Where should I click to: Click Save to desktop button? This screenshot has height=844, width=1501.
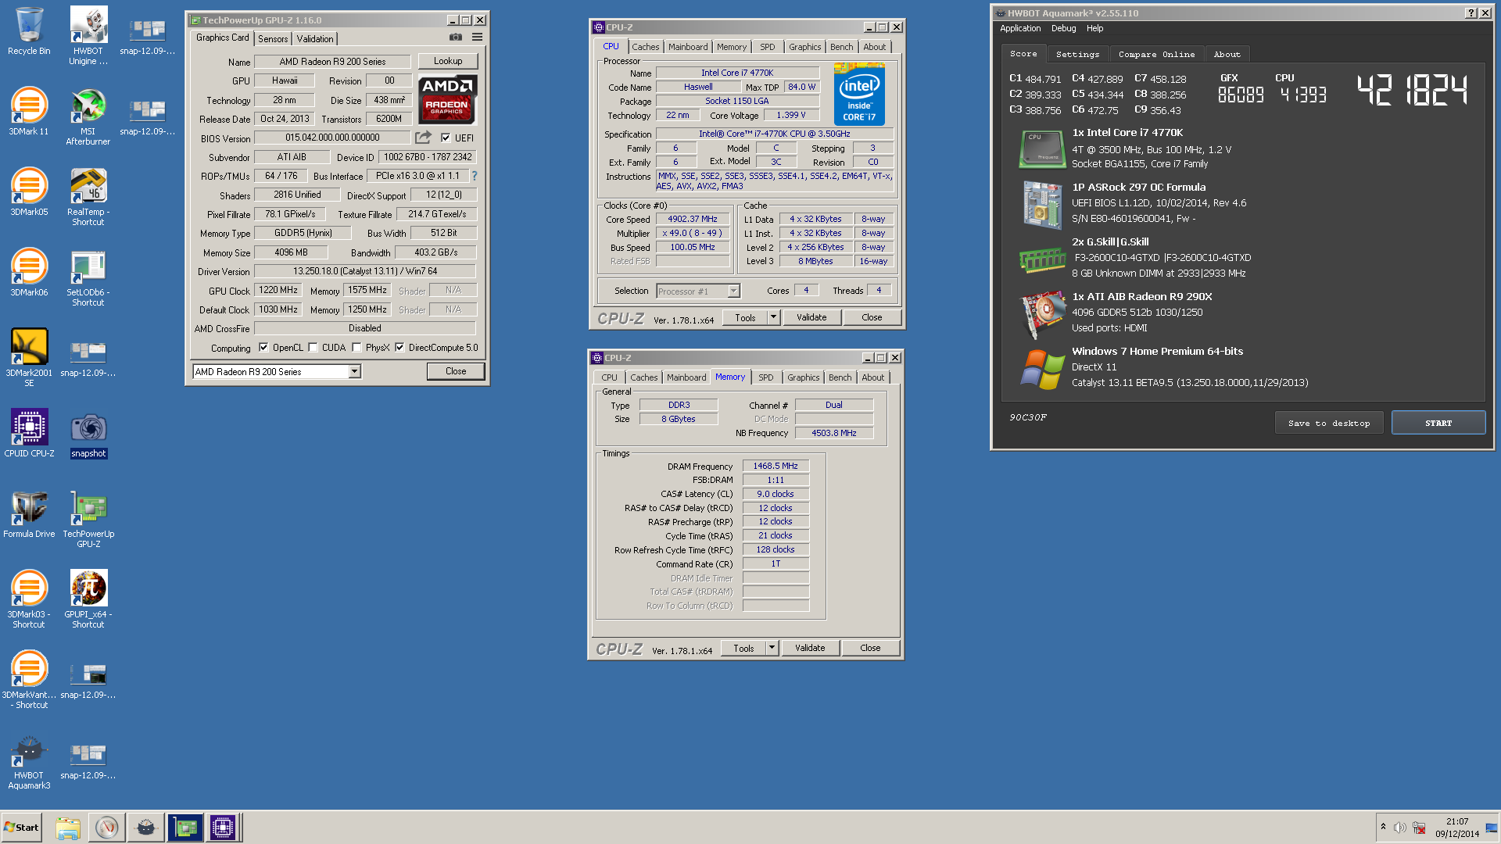[1329, 423]
